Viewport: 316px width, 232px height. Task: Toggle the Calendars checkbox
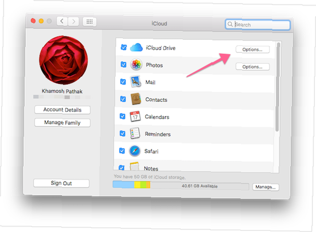tap(122, 116)
